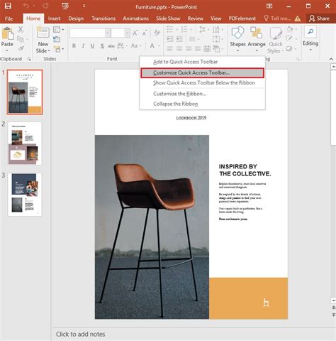The width and height of the screenshot is (336, 341).
Task: Click the Clear All Formatting icon
Action: coord(157,33)
